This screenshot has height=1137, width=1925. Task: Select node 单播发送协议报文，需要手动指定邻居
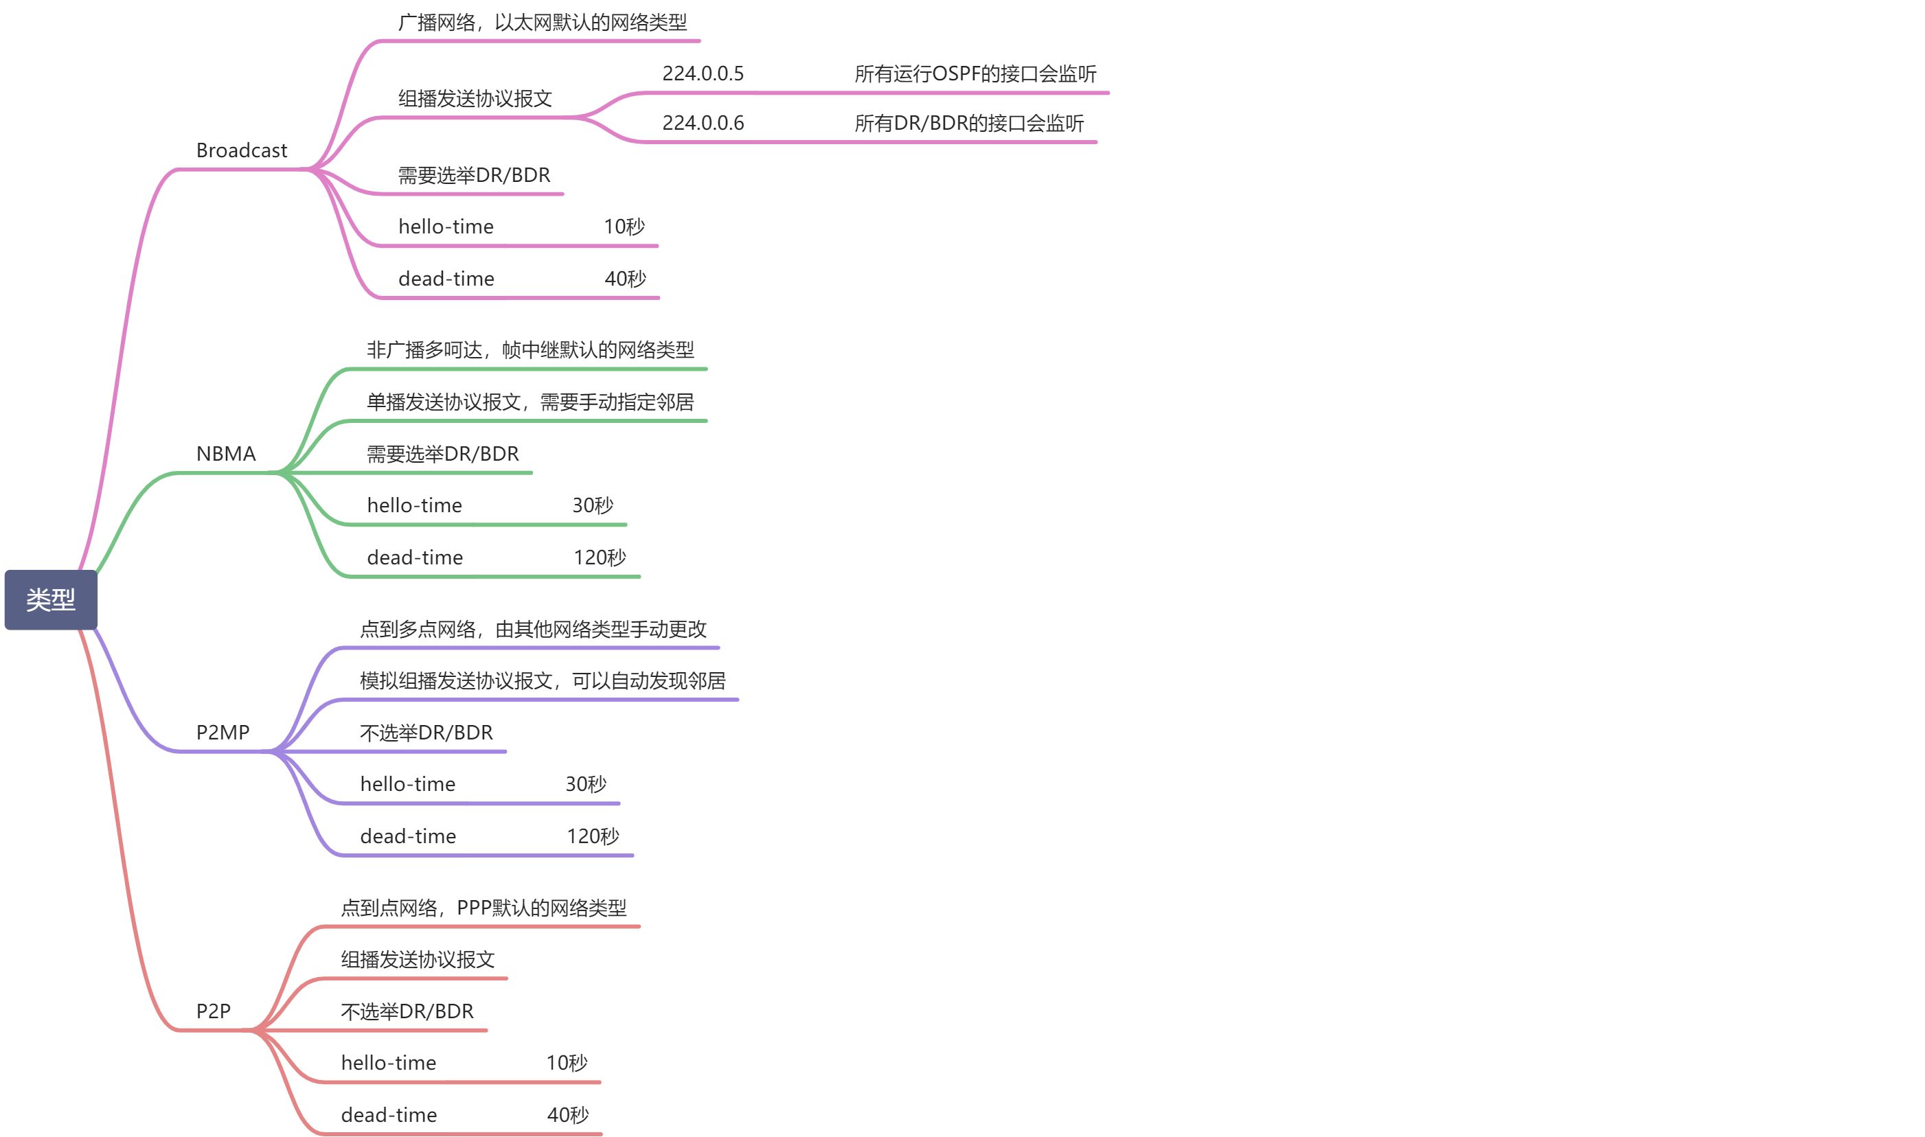[529, 402]
